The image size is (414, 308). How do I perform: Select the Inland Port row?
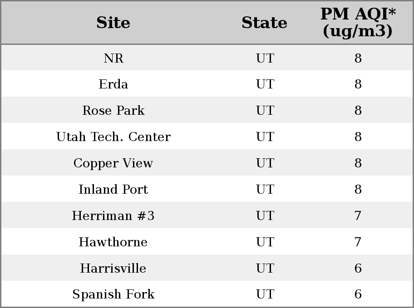(207, 189)
